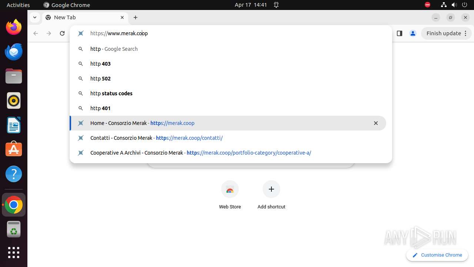This screenshot has height=267, width=474.
Task: Open the Google Chrome app menu in top bar
Action: click(x=67, y=5)
